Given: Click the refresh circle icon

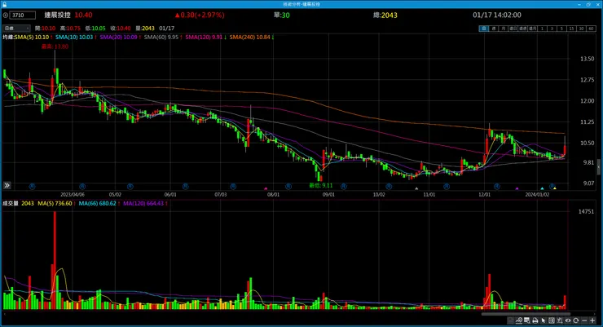Looking at the screenshot, I should pos(575,320).
